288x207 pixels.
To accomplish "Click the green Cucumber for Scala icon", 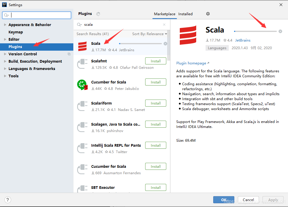I will point(82,85).
